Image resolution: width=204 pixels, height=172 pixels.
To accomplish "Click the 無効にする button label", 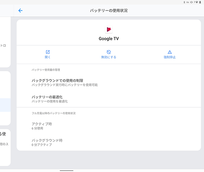I will click(109, 57).
